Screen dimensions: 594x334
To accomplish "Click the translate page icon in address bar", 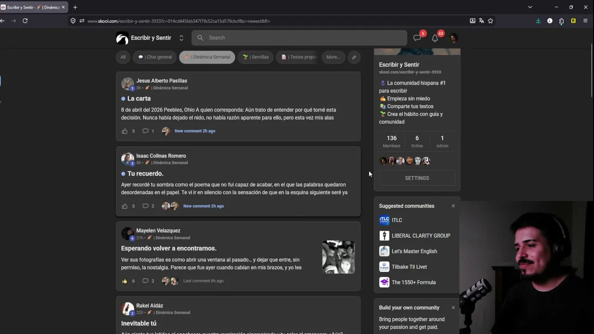I will pyautogui.click(x=482, y=21).
